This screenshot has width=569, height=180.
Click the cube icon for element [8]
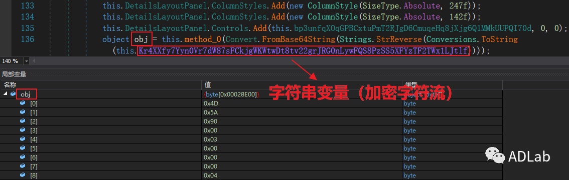tap(23, 175)
